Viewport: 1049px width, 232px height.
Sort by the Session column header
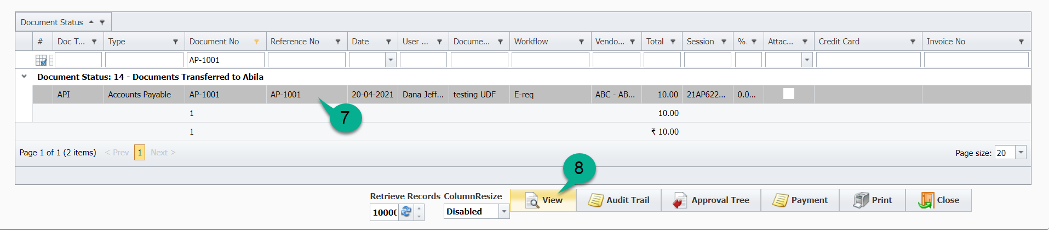tap(700, 42)
